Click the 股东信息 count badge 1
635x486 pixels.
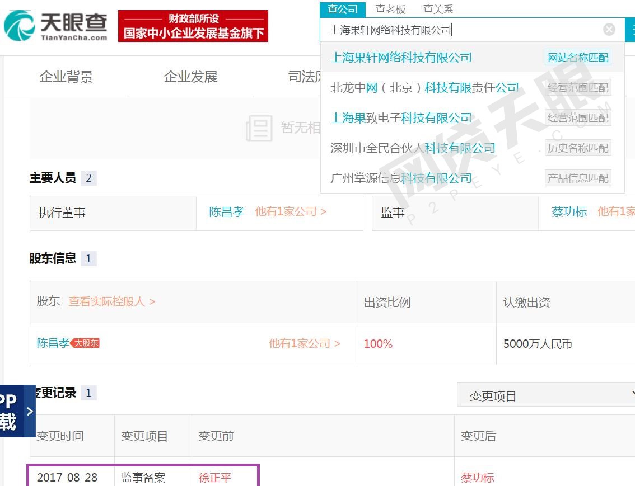pyautogui.click(x=88, y=258)
